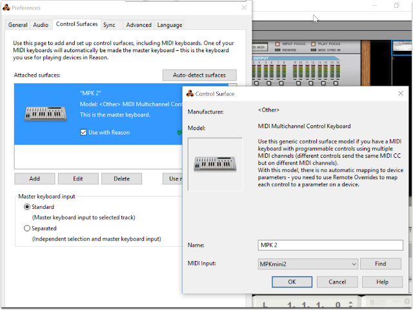The image size is (413, 310).
Task: Click the transport position stepper arrows
Action: (350, 304)
